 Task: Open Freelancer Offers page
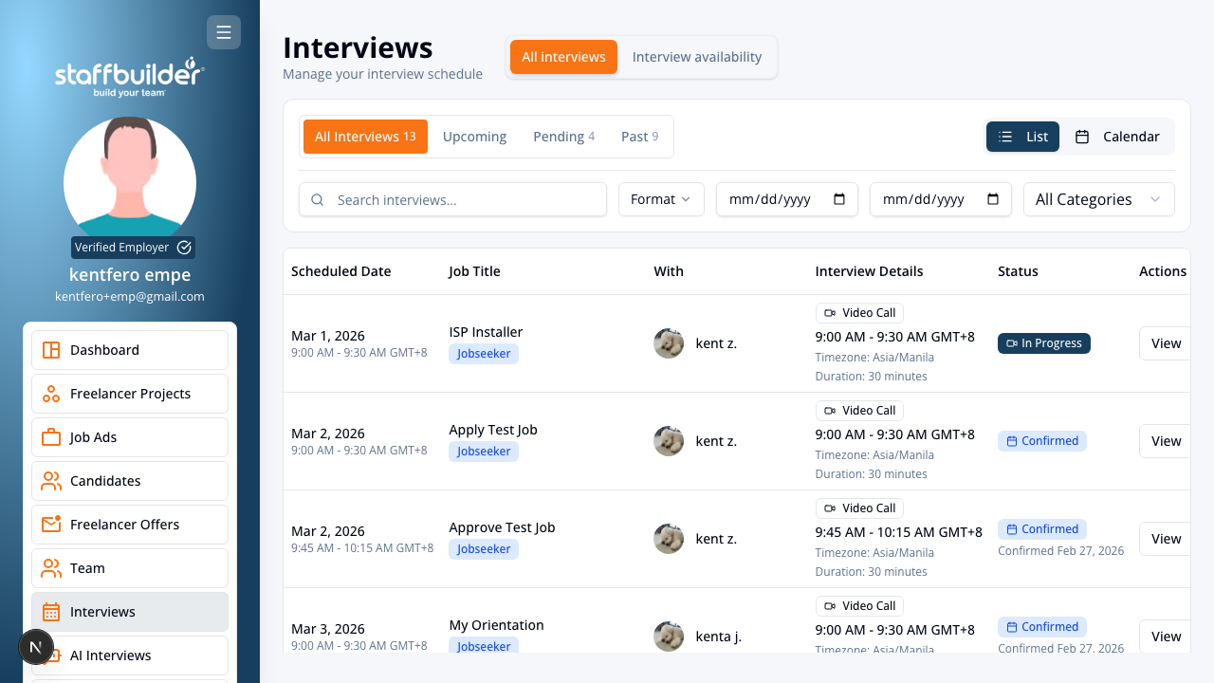pyautogui.click(x=130, y=525)
